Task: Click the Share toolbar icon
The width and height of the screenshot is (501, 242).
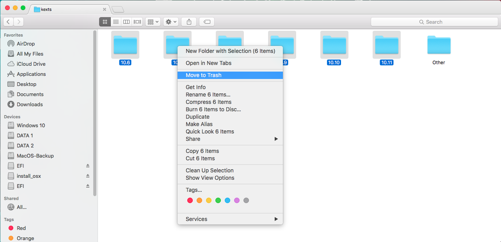Action: (189, 22)
